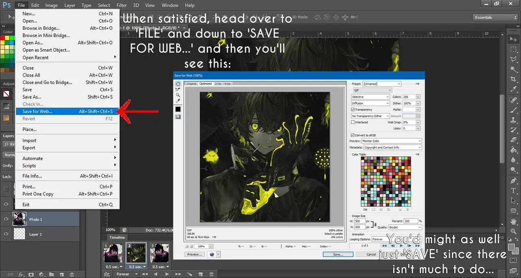Add a layer style with fx icon
Screen dimensions: 521x278
[21, 275]
